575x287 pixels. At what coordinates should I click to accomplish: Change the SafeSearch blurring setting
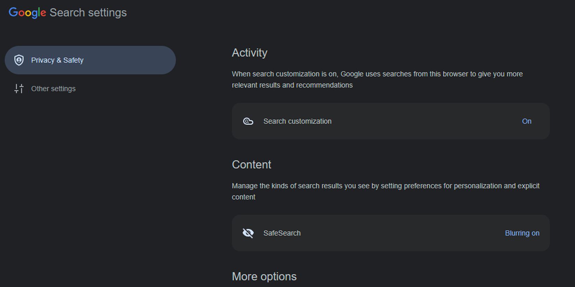[522, 233]
